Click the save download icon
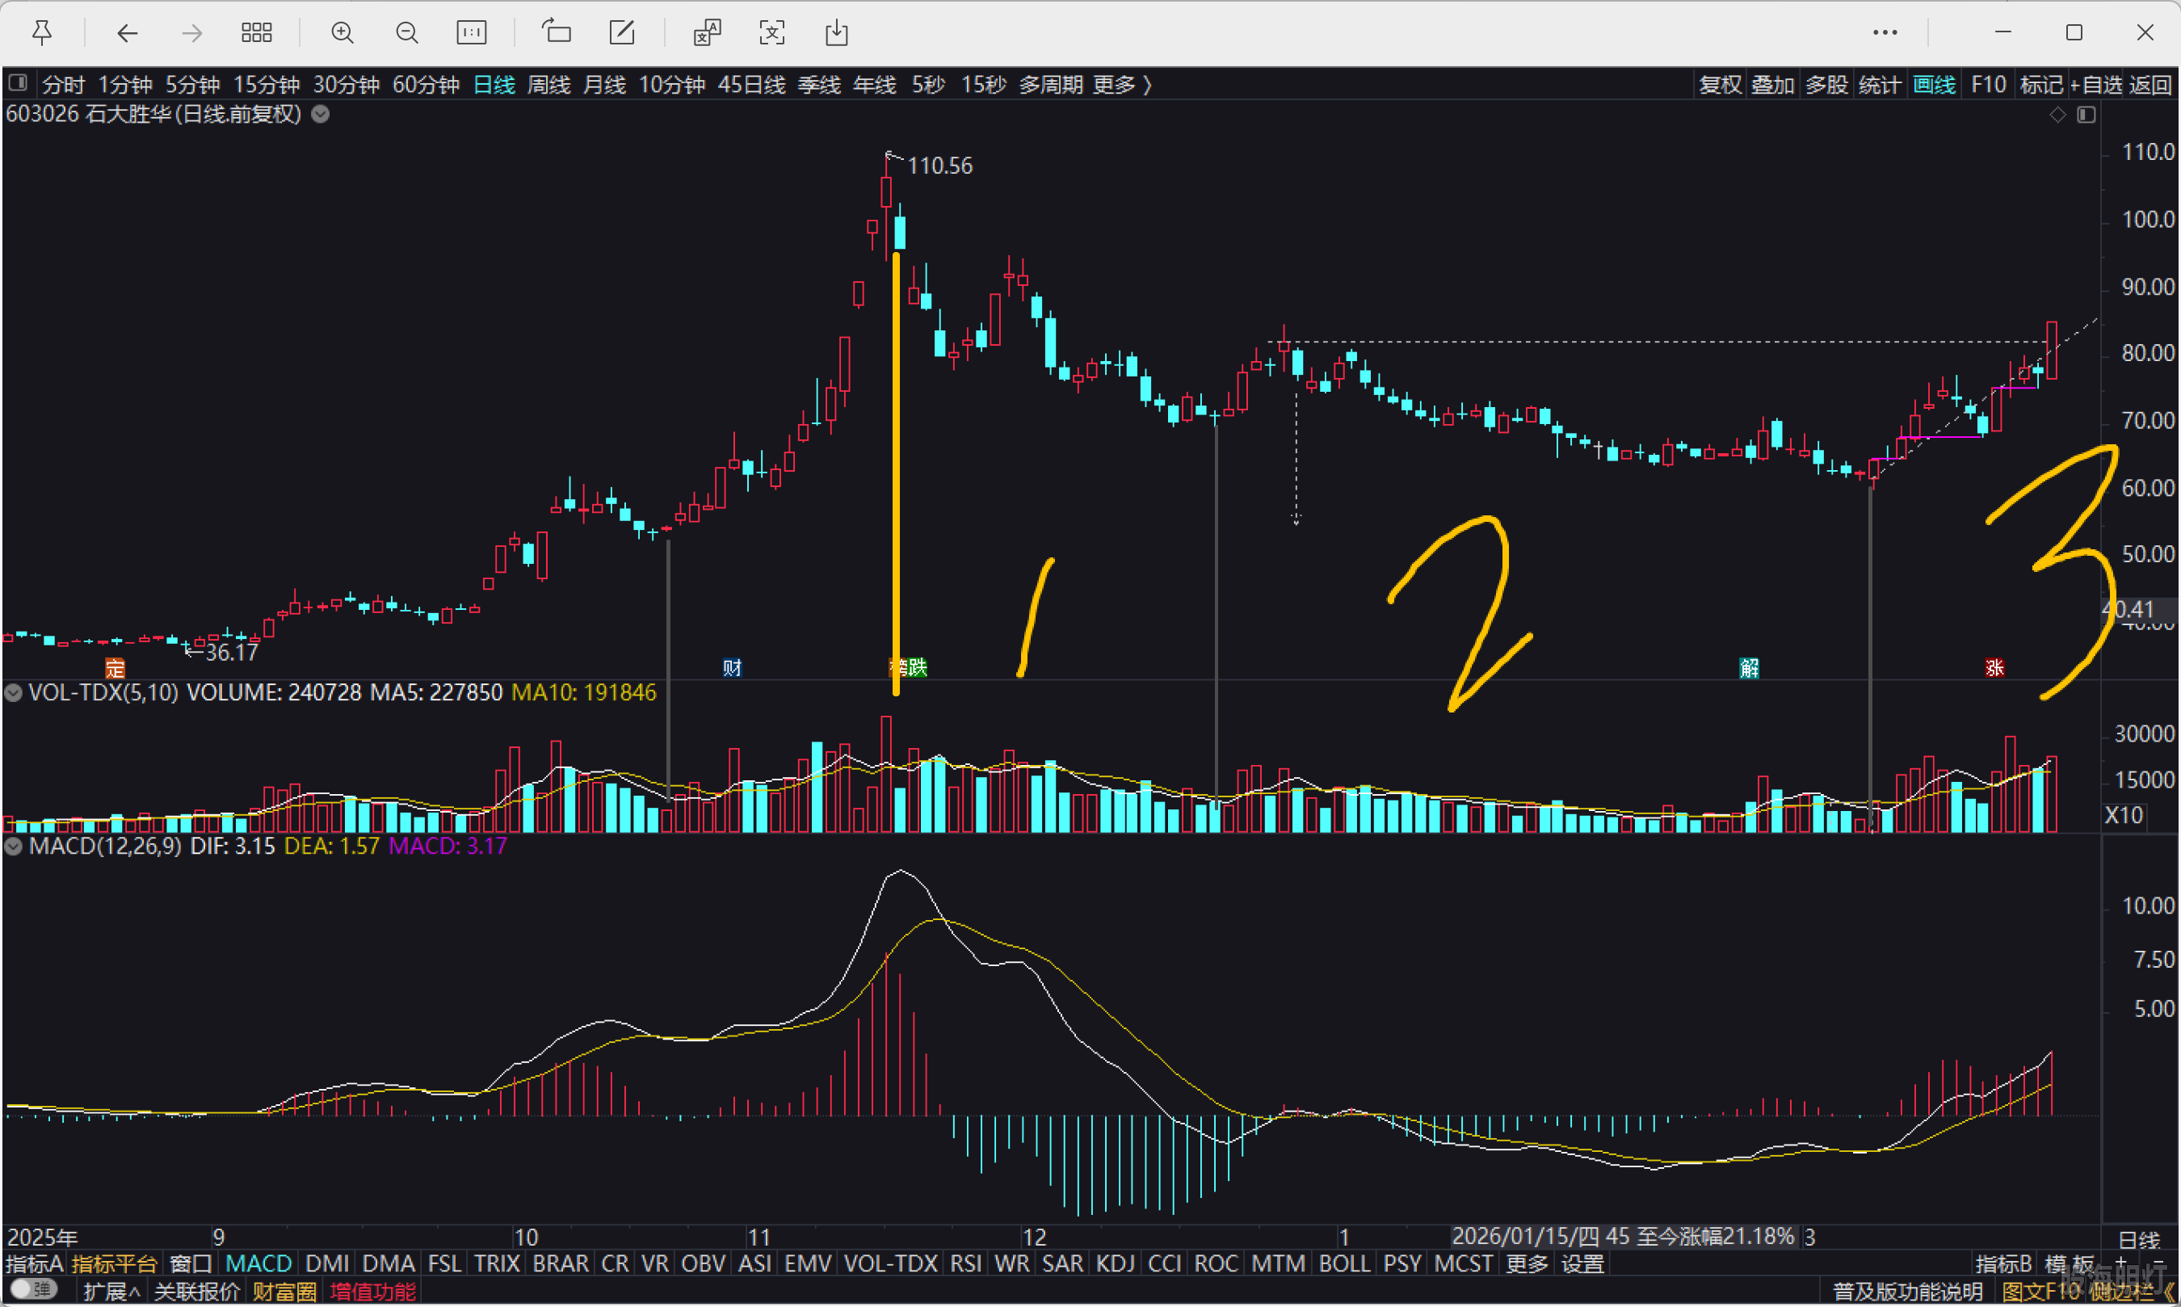Image resolution: width=2181 pixels, height=1307 pixels. click(x=837, y=33)
